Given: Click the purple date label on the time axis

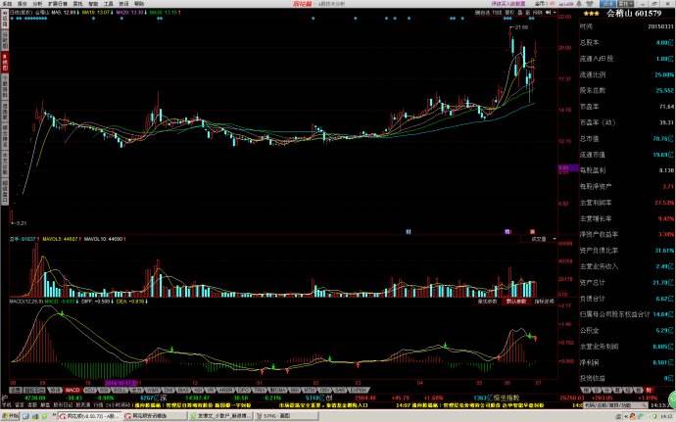Looking at the screenshot, I should point(121,383).
